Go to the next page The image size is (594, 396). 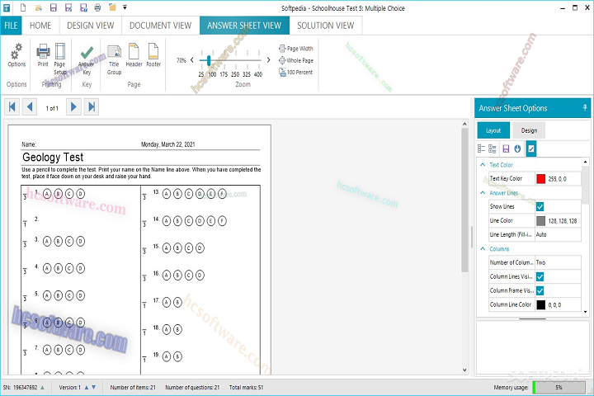73,107
